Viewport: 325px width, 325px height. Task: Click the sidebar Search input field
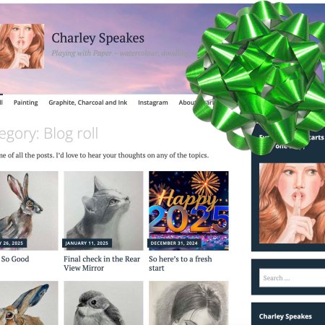(292, 278)
